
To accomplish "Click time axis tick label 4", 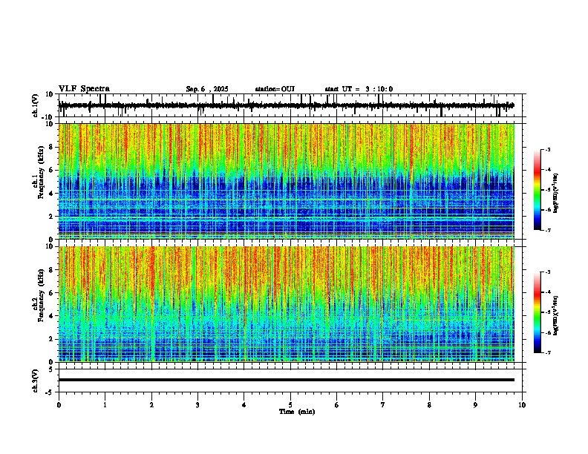I will [244, 405].
